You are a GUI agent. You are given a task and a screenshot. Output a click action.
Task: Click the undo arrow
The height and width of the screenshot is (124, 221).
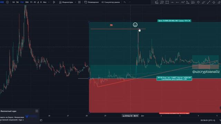(x=125, y=2)
